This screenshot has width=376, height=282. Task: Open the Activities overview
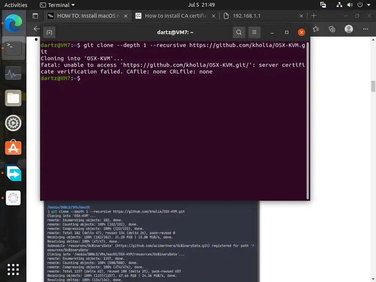[16, 5]
